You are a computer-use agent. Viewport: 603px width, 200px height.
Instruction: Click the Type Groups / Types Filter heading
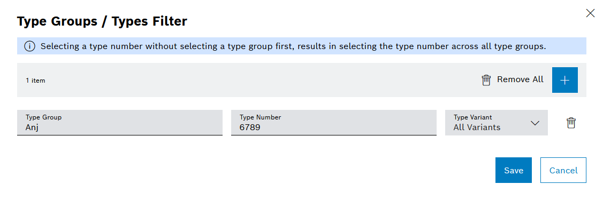pyautogui.click(x=102, y=21)
